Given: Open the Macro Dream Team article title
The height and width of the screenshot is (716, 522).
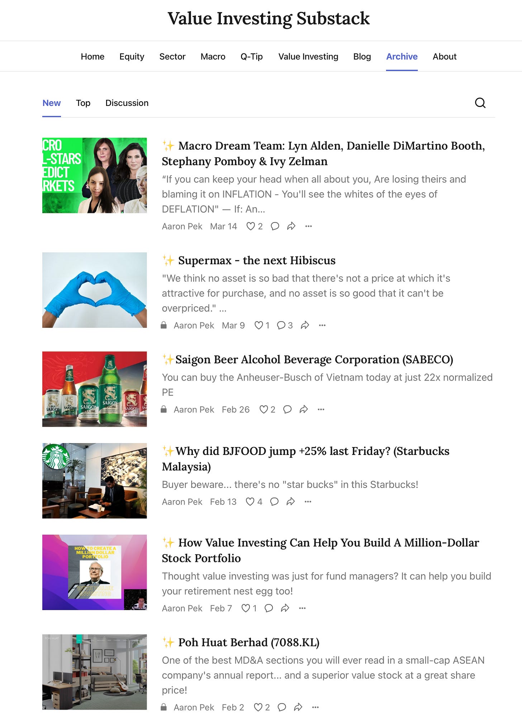Looking at the screenshot, I should (323, 153).
